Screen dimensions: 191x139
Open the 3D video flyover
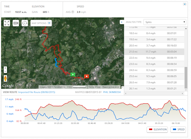(x=16, y=23)
